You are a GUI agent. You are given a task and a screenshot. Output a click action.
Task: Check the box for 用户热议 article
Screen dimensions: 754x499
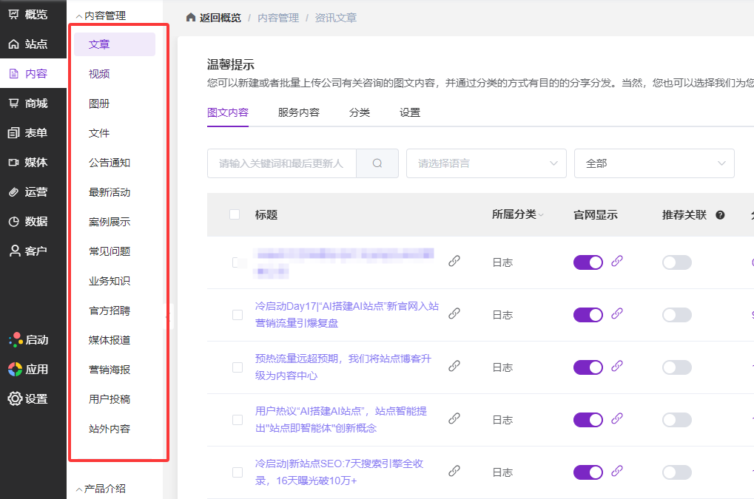tap(238, 420)
